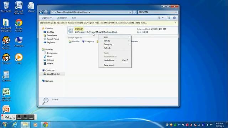Open Pictures library in the navigation pane
The width and height of the screenshot is (228, 128).
tap(49, 60)
